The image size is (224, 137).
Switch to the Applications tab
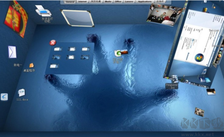point(144,1)
